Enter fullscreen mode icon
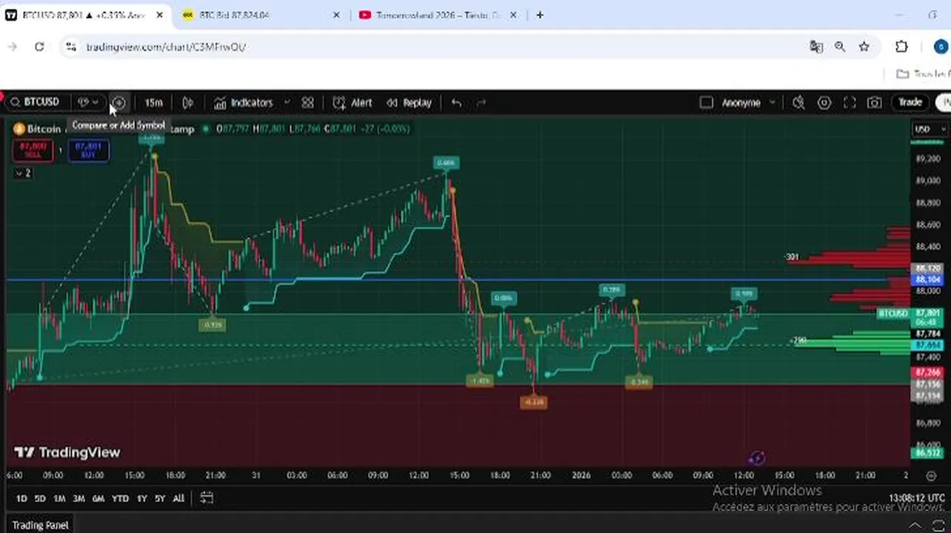The image size is (951, 533). tap(850, 103)
